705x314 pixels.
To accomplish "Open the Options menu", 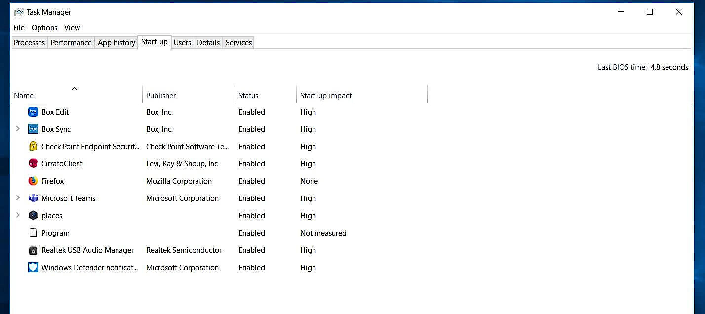I will [x=44, y=27].
